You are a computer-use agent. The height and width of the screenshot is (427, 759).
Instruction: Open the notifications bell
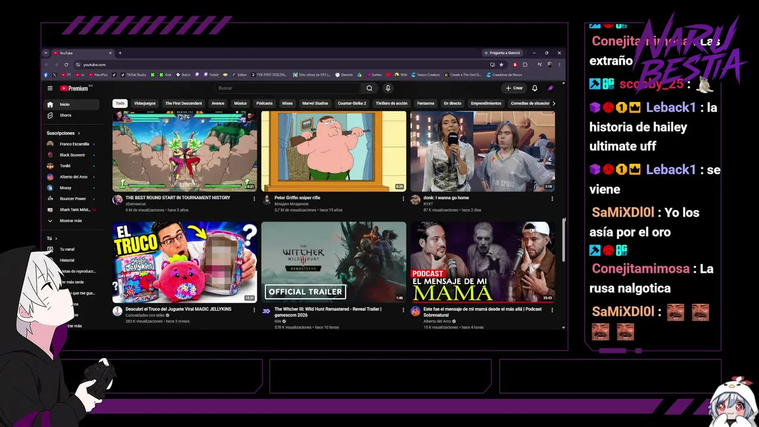point(534,88)
